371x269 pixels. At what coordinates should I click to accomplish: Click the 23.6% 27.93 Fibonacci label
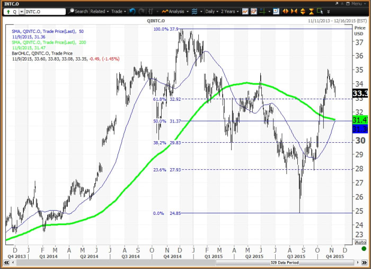(x=167, y=170)
